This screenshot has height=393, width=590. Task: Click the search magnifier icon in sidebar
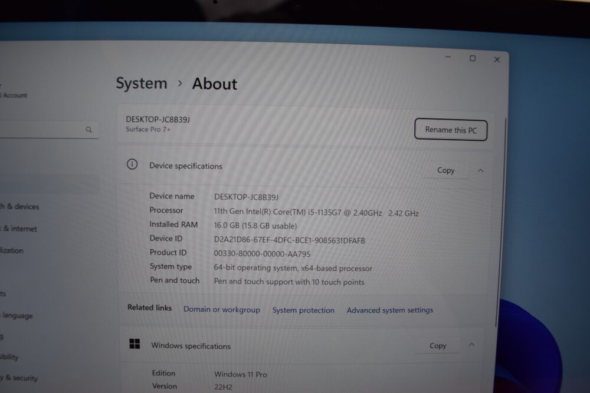[x=89, y=130]
